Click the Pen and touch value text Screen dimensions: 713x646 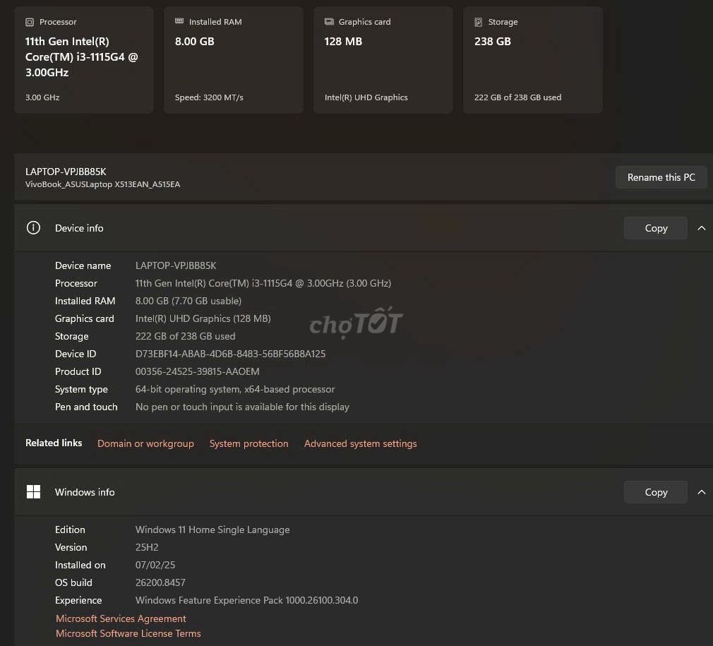pos(242,407)
